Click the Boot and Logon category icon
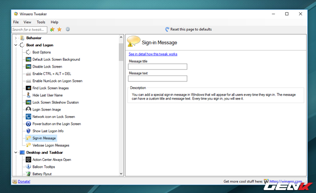This screenshot has height=193, width=316. [x=22, y=45]
